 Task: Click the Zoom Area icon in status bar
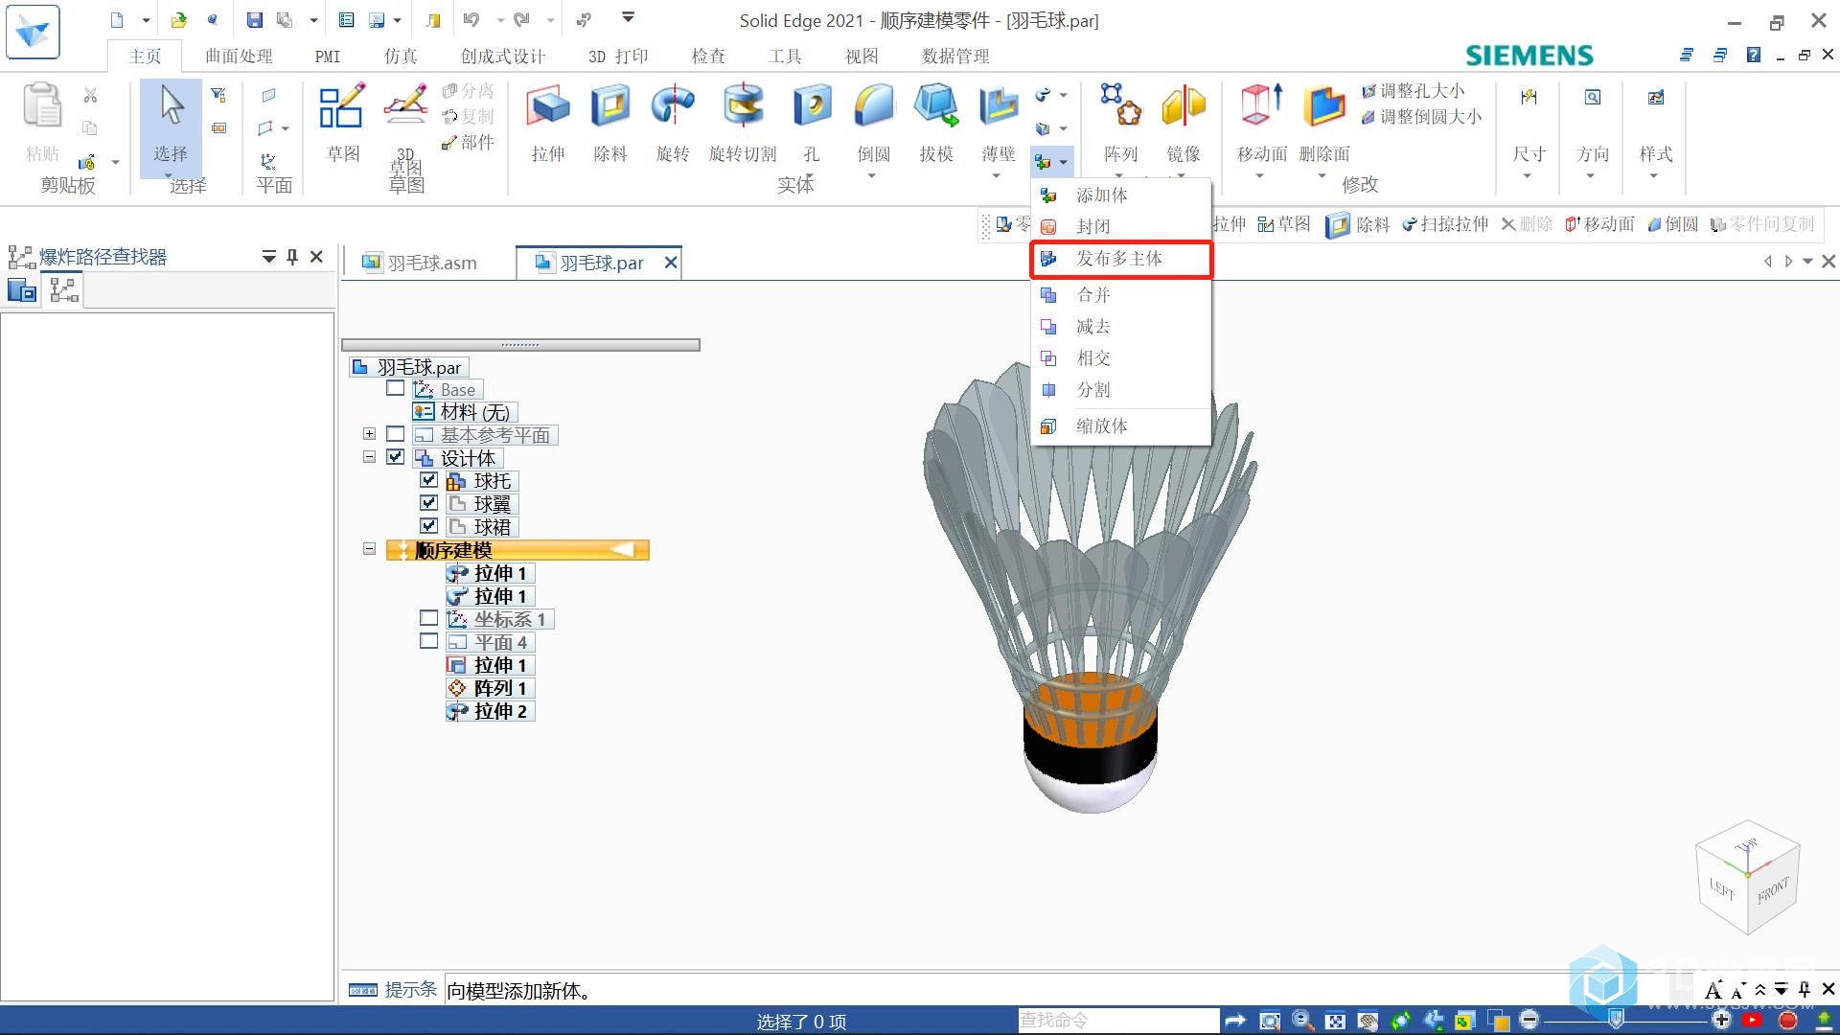pos(1270,1021)
